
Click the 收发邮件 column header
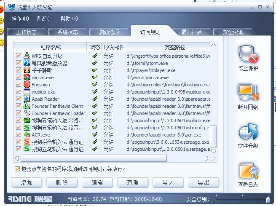tap(114, 47)
